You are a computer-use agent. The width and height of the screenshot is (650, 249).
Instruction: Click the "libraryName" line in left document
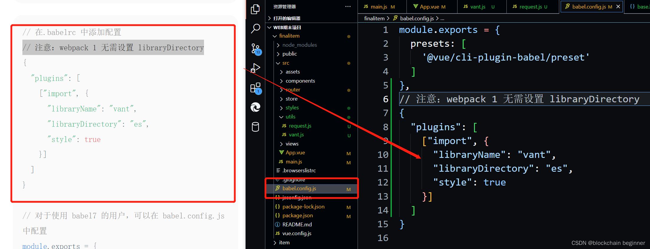click(x=92, y=109)
